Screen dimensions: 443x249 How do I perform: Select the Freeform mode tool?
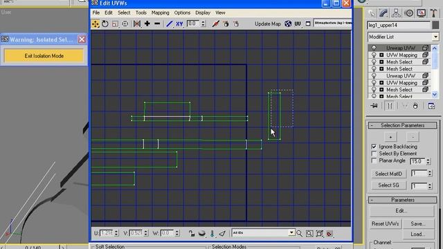(125, 24)
